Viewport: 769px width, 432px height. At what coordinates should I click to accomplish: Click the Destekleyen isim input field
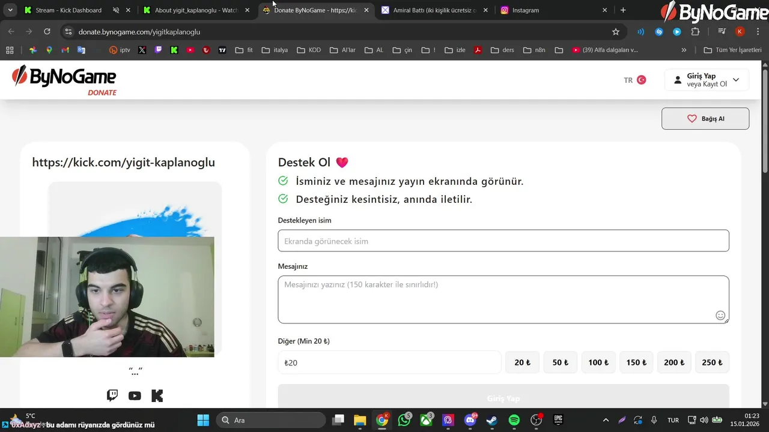click(x=503, y=241)
